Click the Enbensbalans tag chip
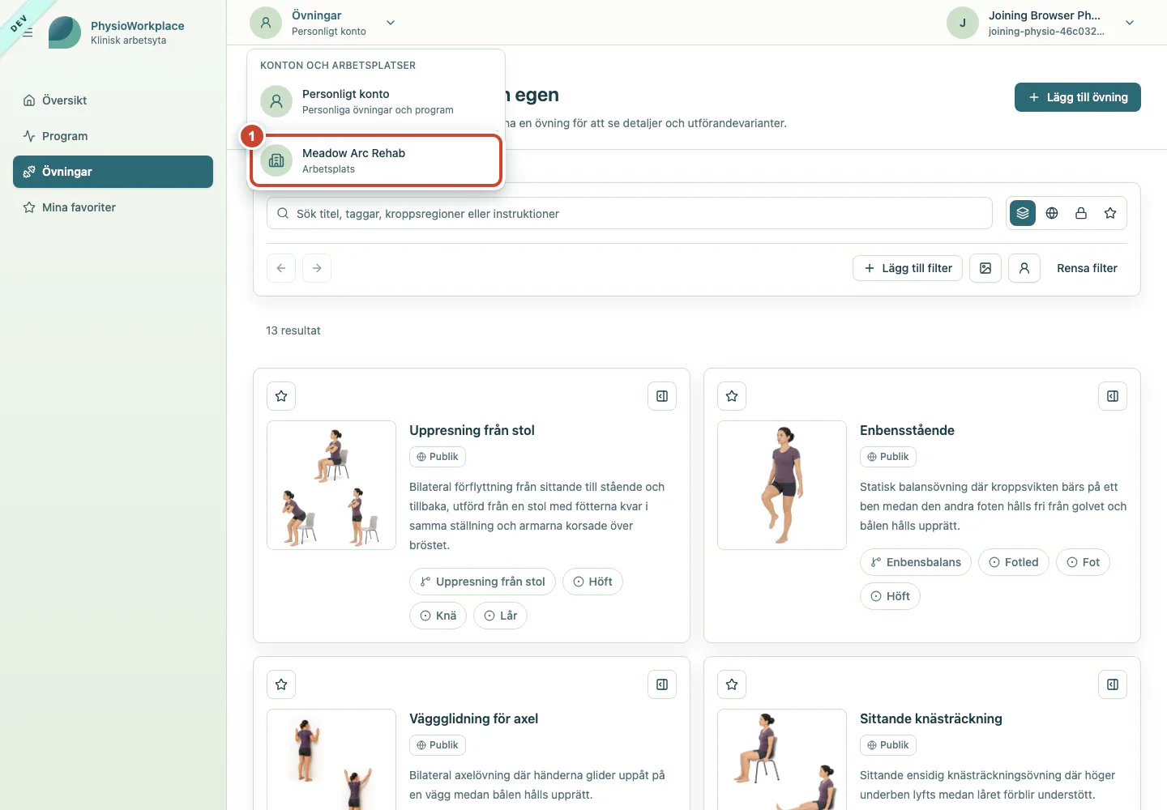This screenshot has width=1167, height=810. click(x=916, y=562)
